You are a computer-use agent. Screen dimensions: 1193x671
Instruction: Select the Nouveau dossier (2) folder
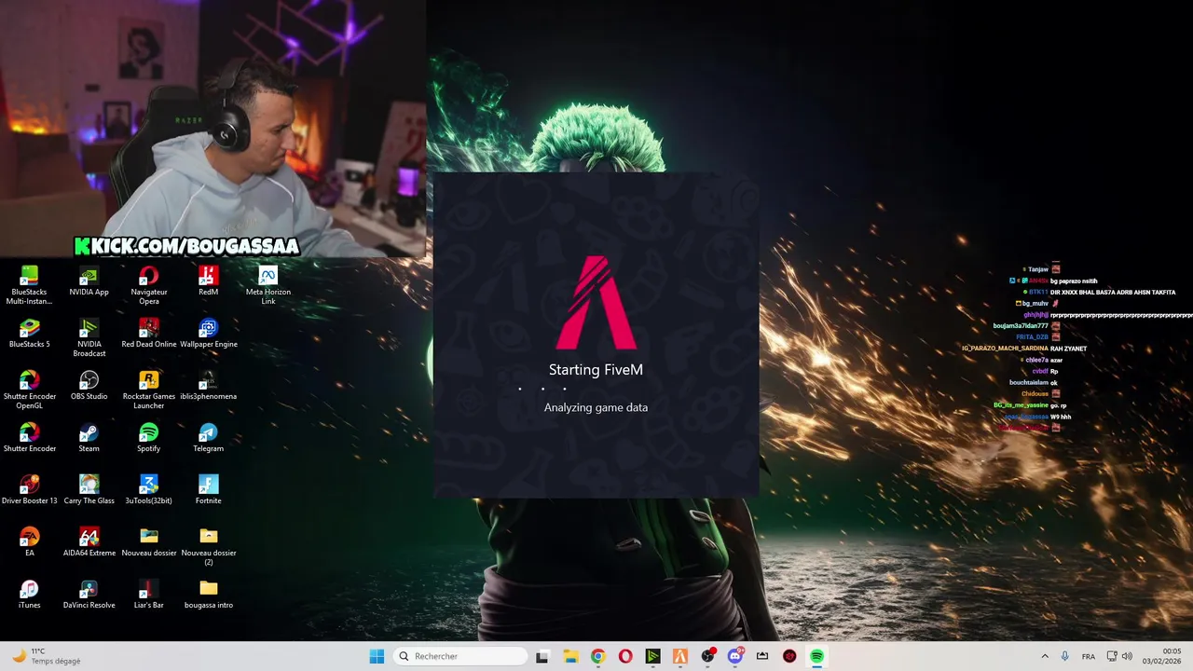coord(208,546)
